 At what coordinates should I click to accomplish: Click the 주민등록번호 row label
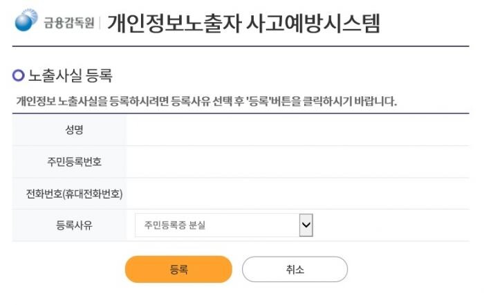(x=69, y=162)
